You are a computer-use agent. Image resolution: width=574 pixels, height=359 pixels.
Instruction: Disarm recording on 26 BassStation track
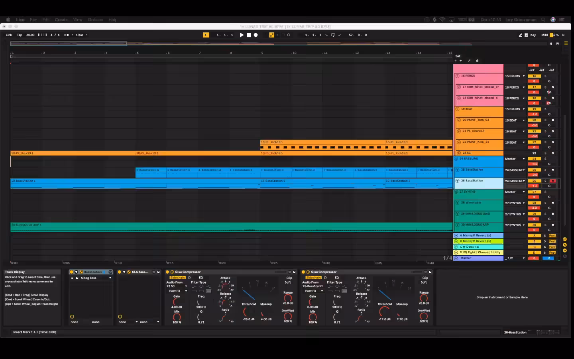[553, 181]
